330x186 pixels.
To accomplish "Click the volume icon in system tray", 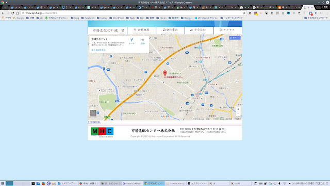I will coord(279,183).
